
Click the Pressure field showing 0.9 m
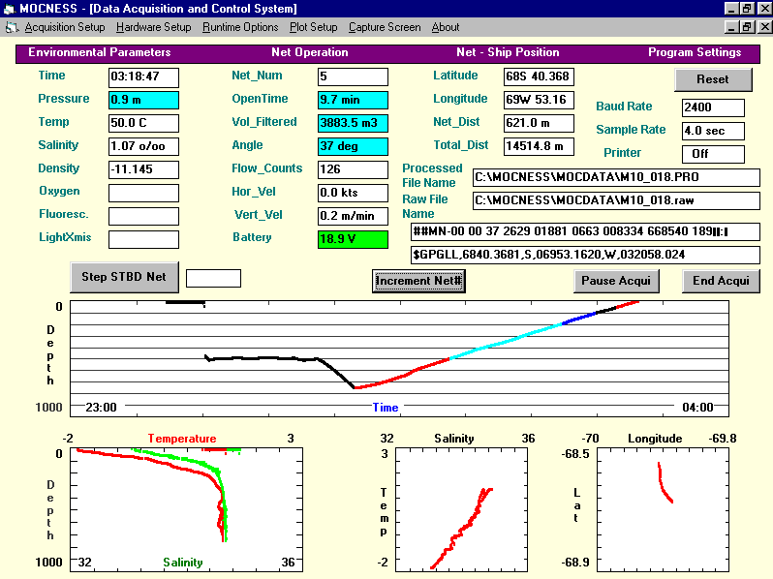(143, 100)
